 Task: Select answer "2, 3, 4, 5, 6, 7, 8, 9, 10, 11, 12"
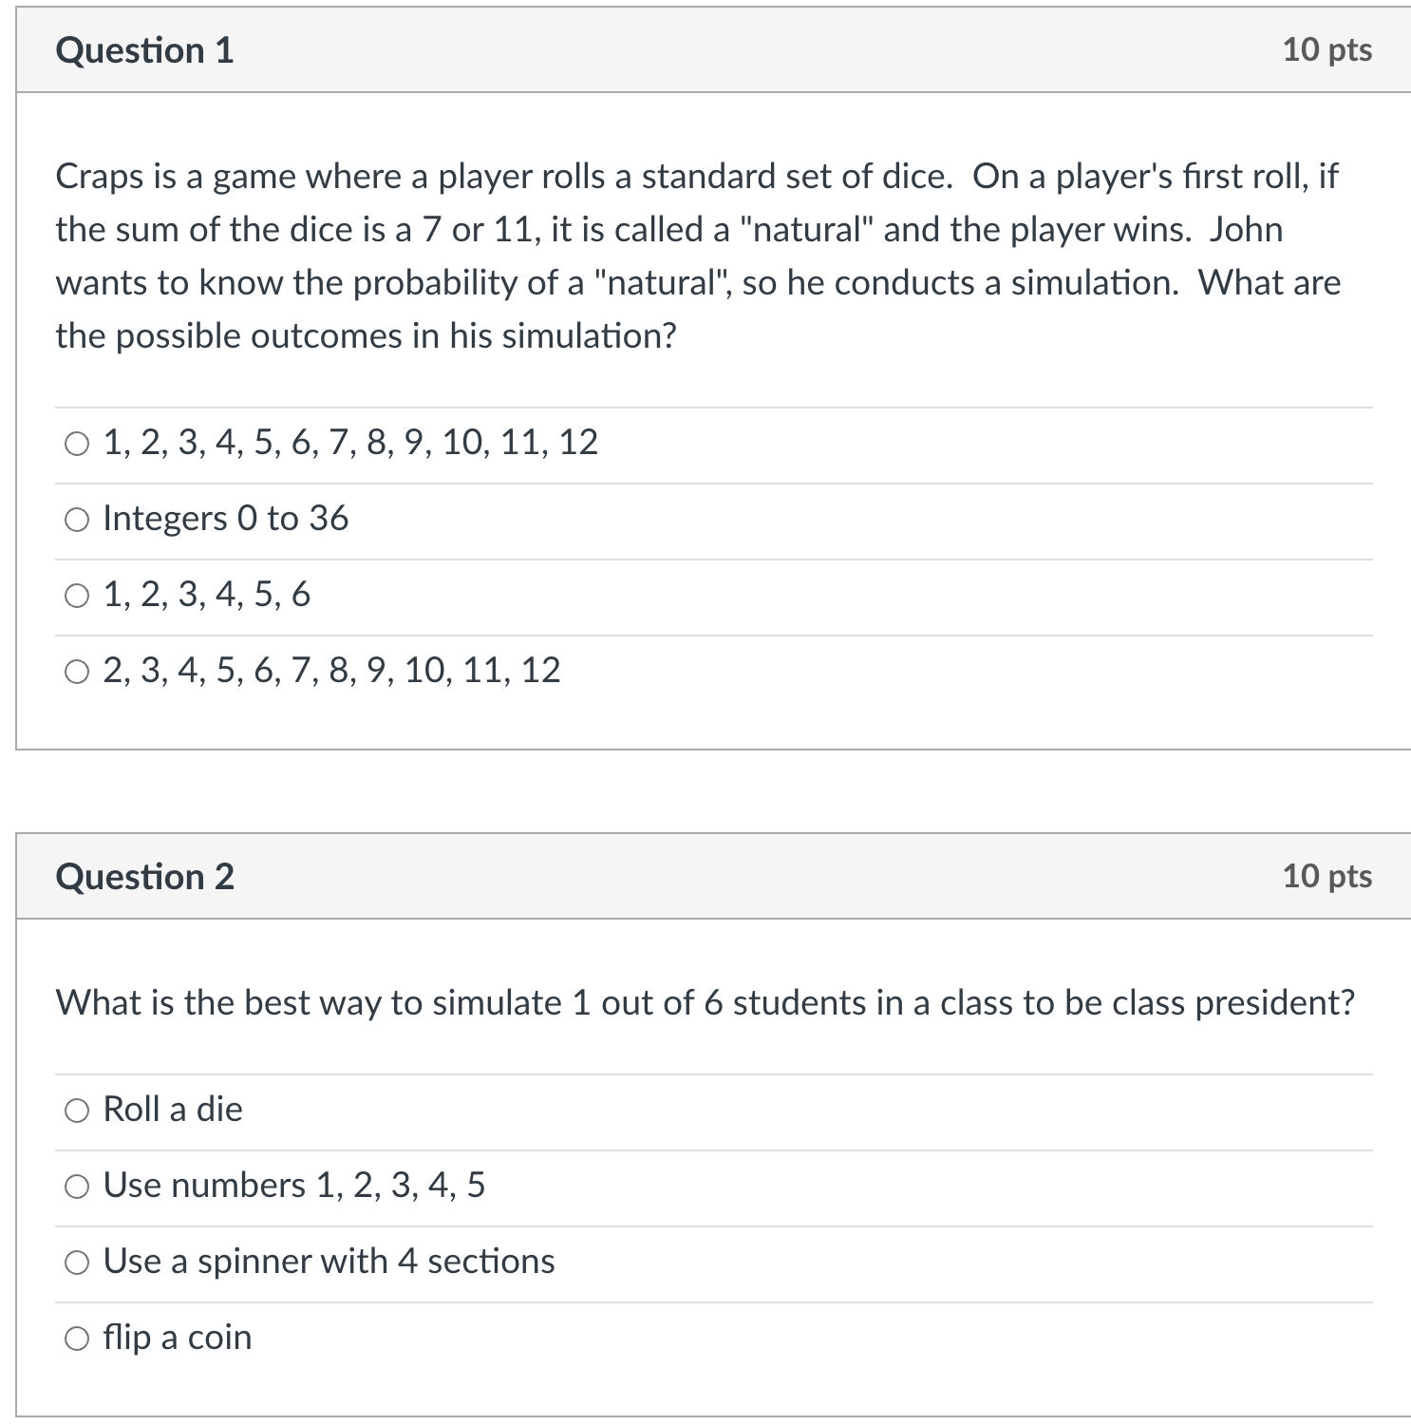[x=78, y=671]
